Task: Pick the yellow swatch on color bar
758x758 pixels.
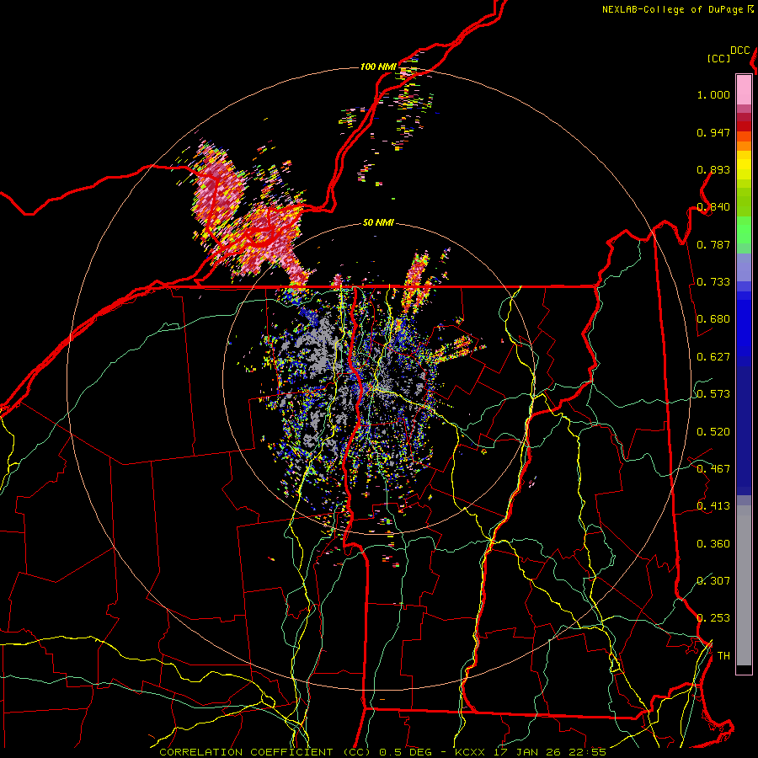Action: 744,165
